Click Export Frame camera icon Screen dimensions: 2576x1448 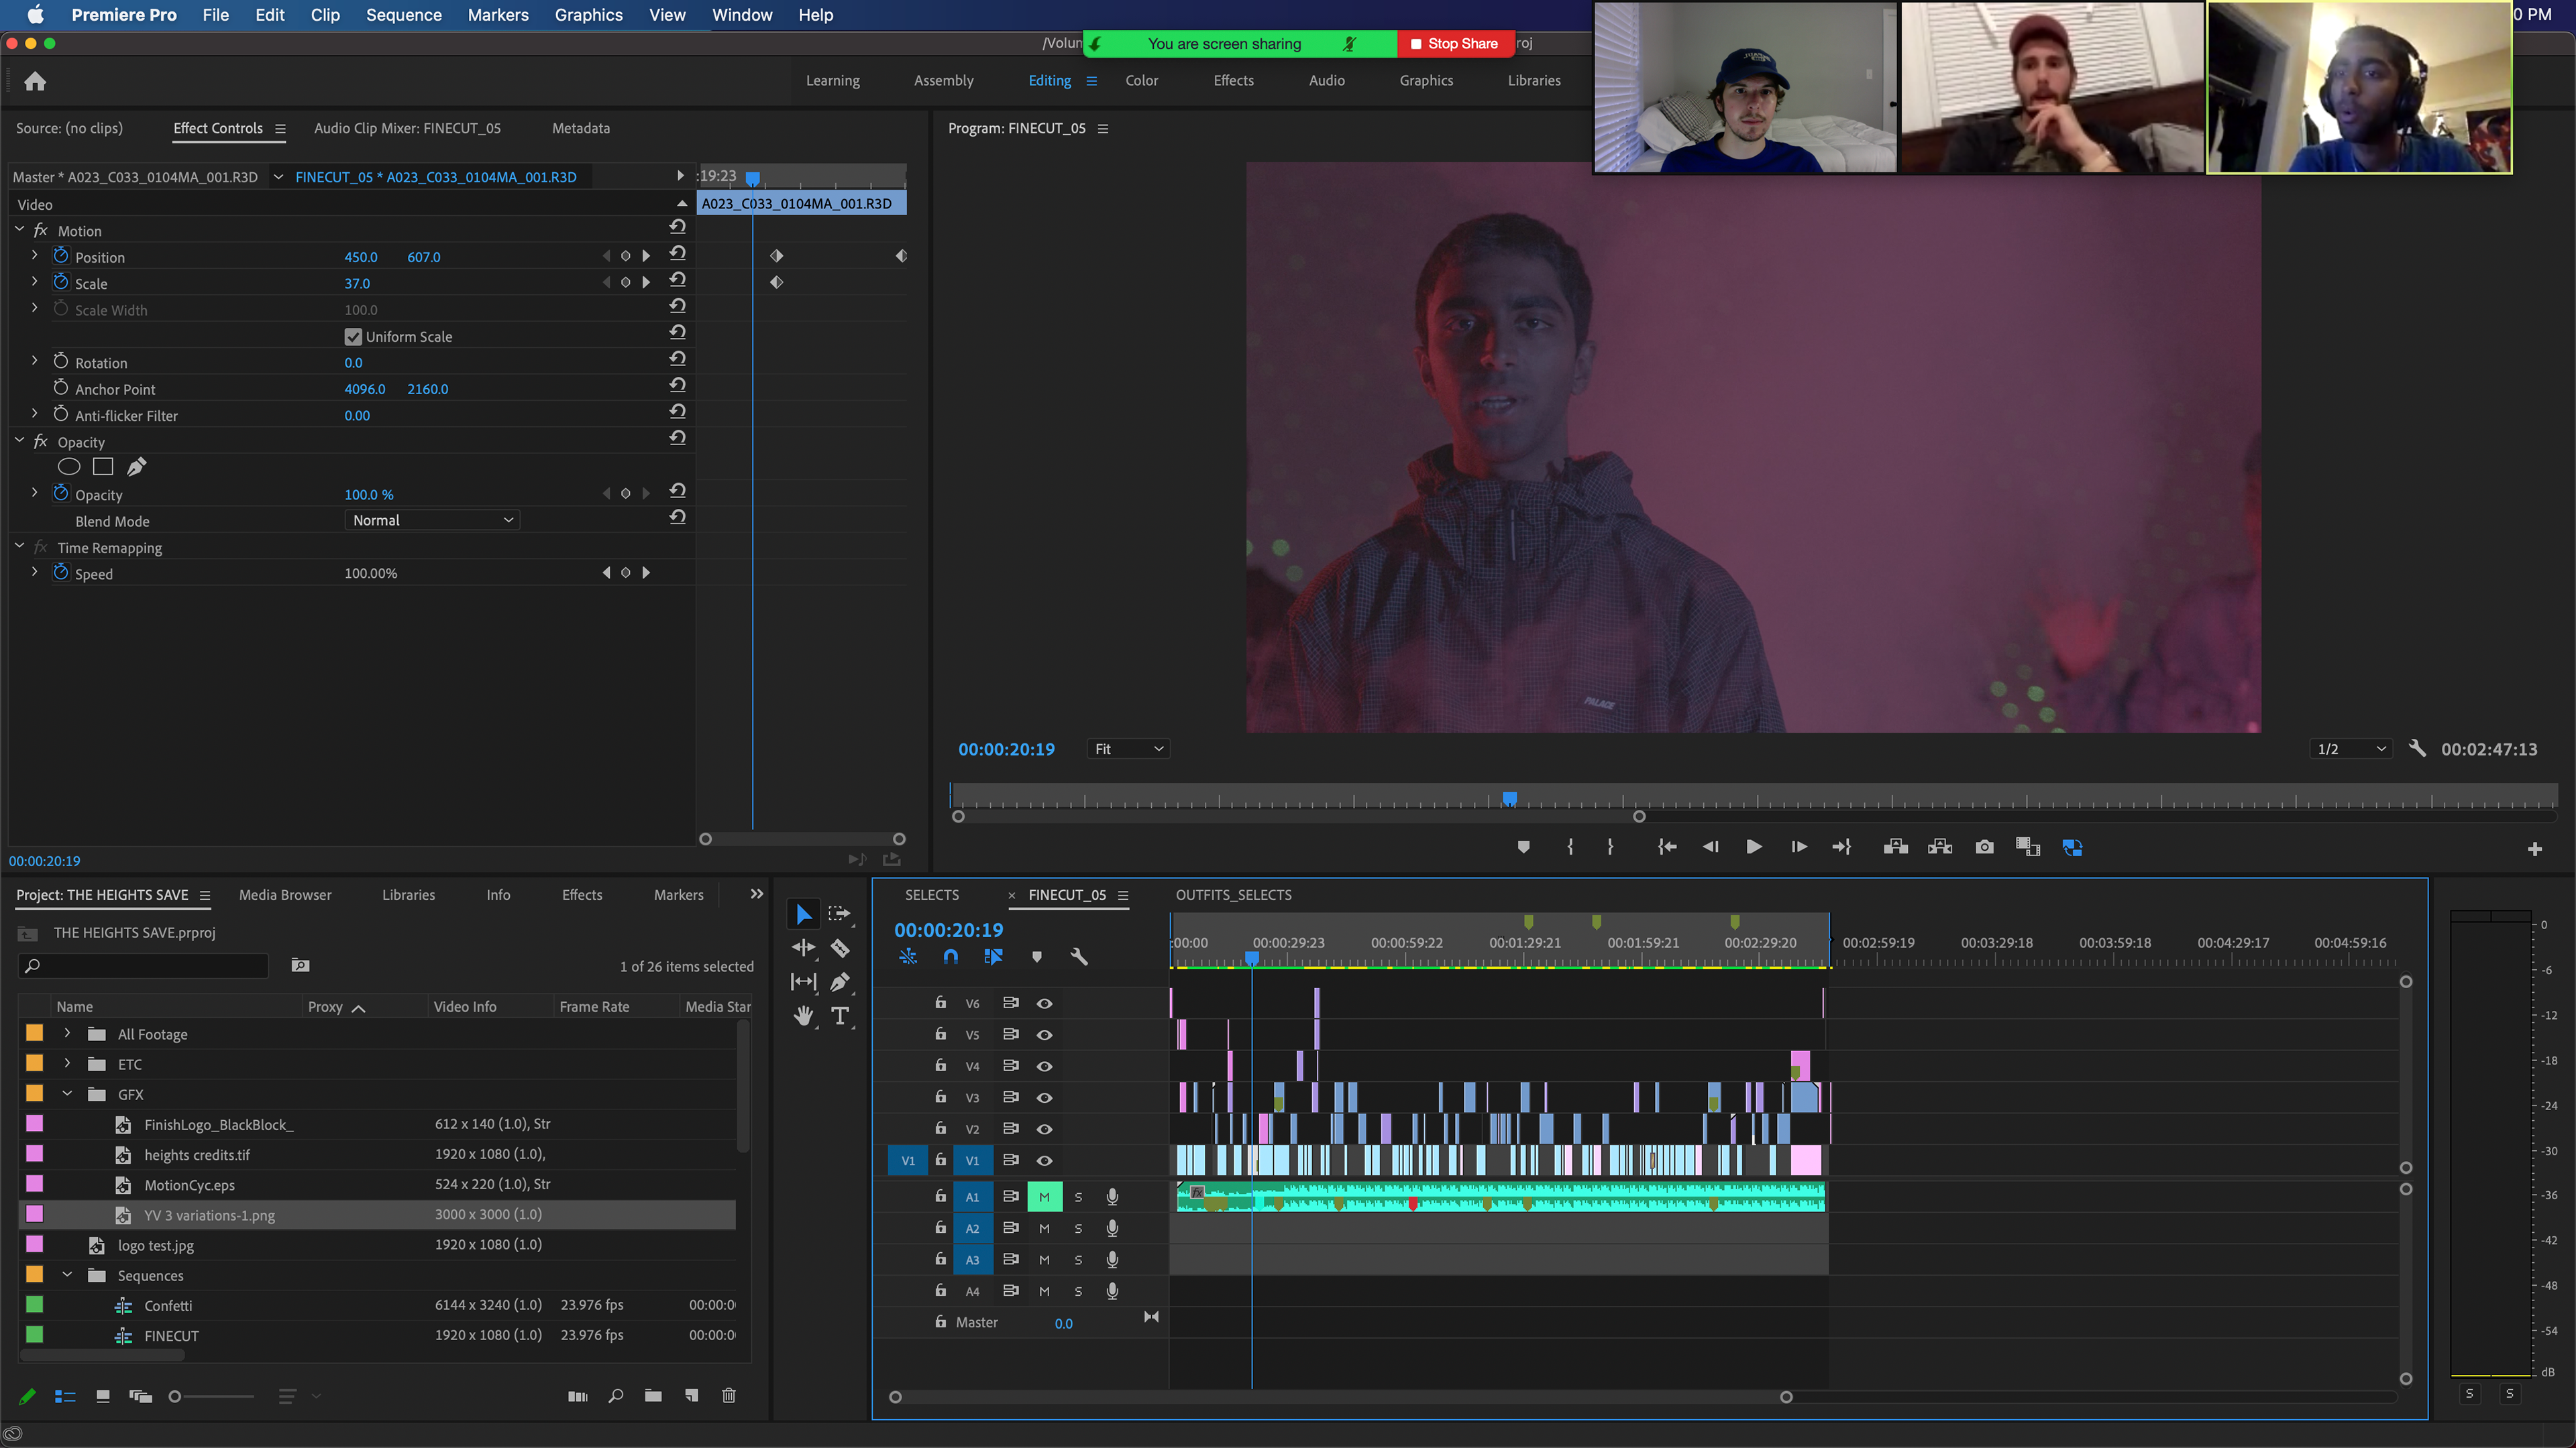[1984, 847]
